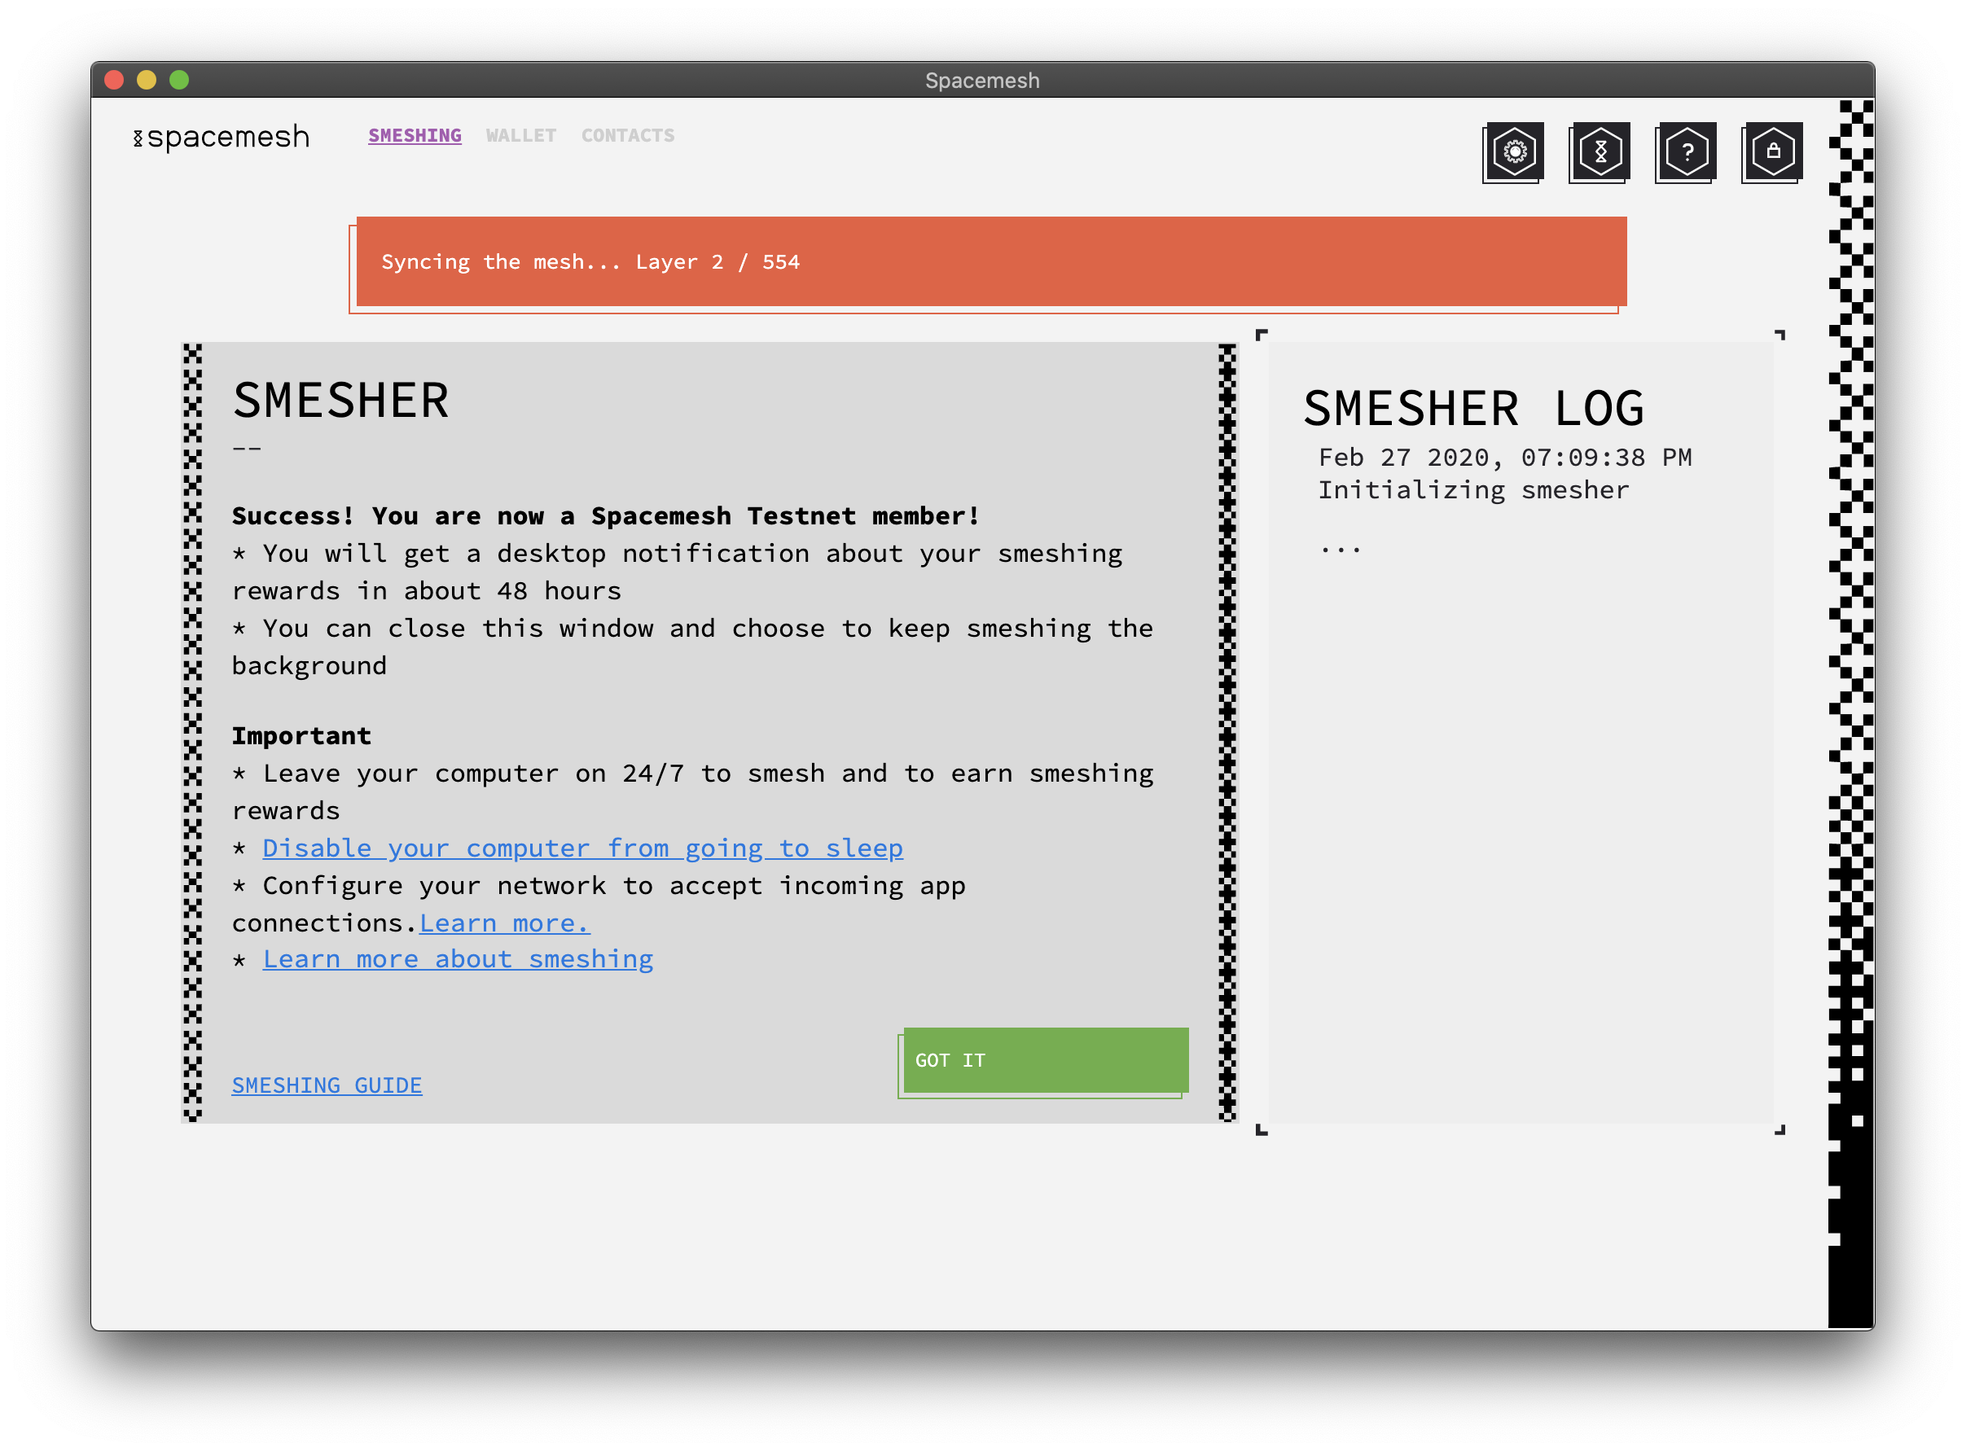Open the SMESHING GUIDE link
1966x1451 pixels.
point(326,1085)
